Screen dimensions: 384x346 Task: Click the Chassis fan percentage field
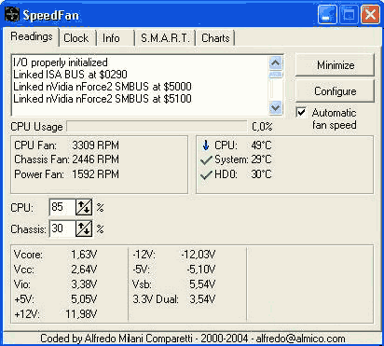[62, 228]
